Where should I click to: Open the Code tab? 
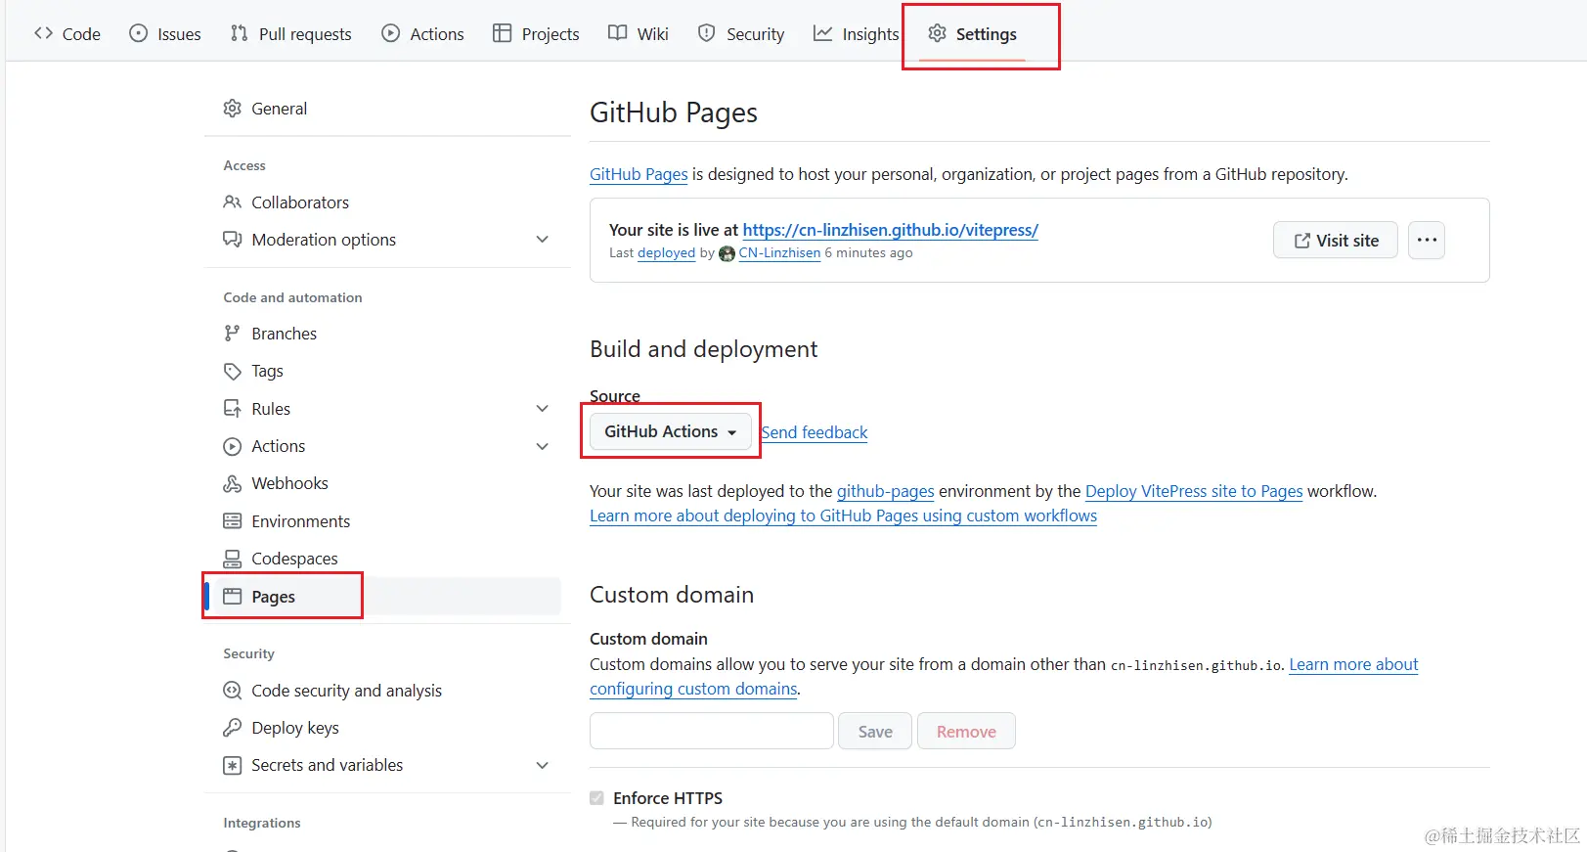[x=67, y=33]
